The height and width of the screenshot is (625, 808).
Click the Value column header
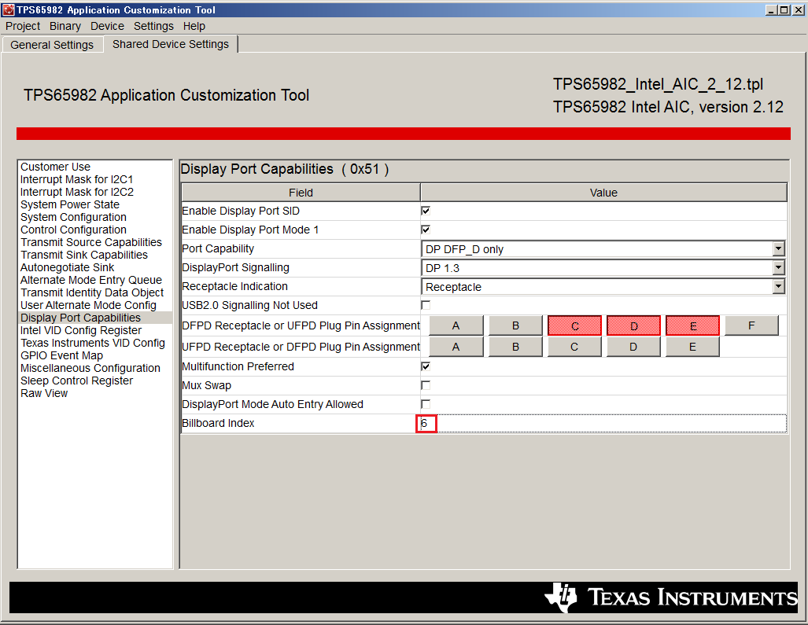point(603,193)
